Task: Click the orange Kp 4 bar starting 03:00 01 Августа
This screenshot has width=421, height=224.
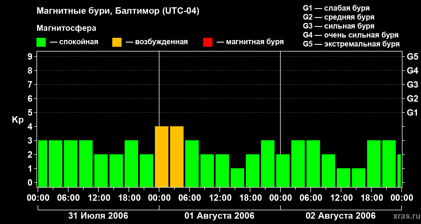Action: coord(177,157)
